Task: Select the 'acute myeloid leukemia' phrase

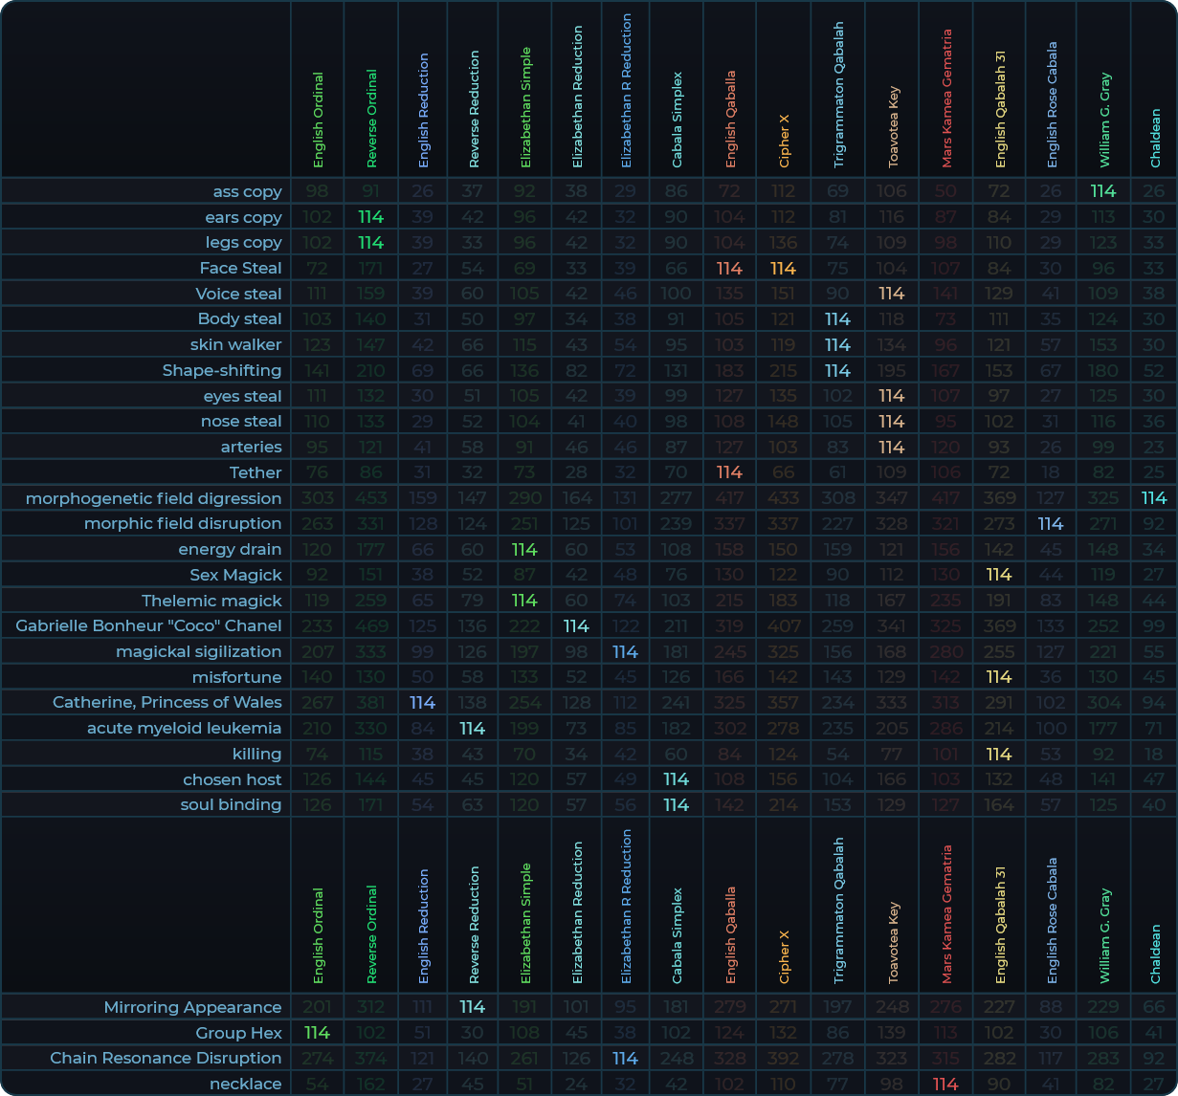Action: [x=184, y=728]
